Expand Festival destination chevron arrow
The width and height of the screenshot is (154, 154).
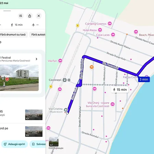click(36, 59)
